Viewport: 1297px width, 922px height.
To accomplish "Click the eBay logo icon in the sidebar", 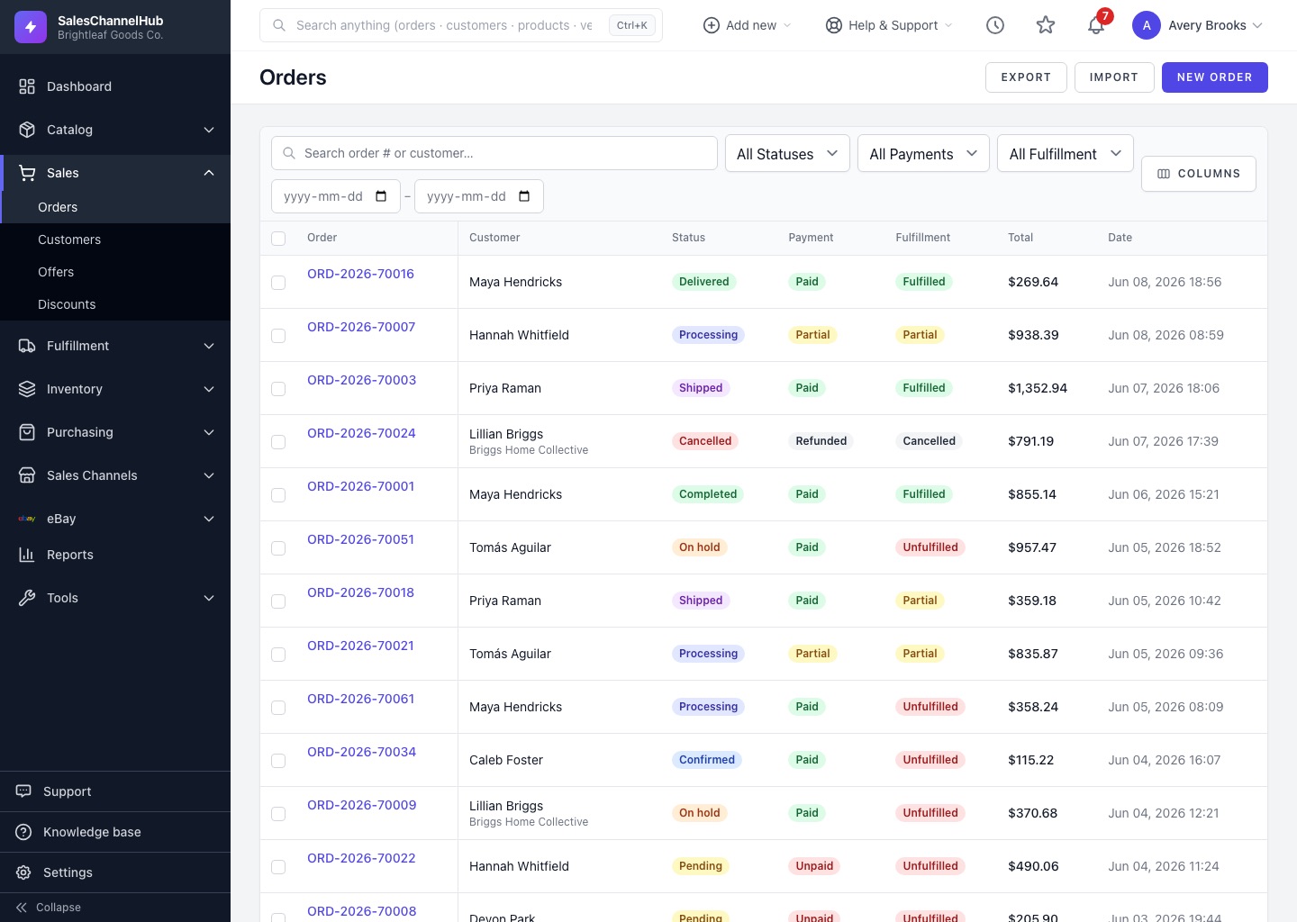I will 27,519.
